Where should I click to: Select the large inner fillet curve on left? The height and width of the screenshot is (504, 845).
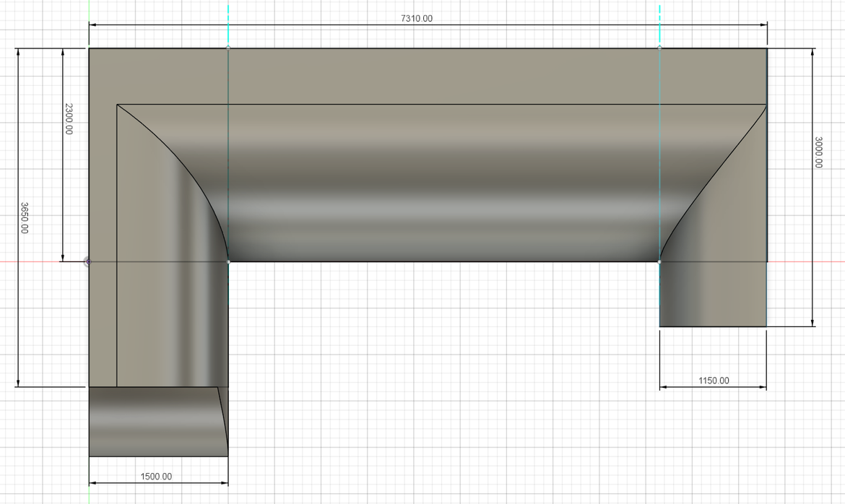pyautogui.click(x=177, y=166)
